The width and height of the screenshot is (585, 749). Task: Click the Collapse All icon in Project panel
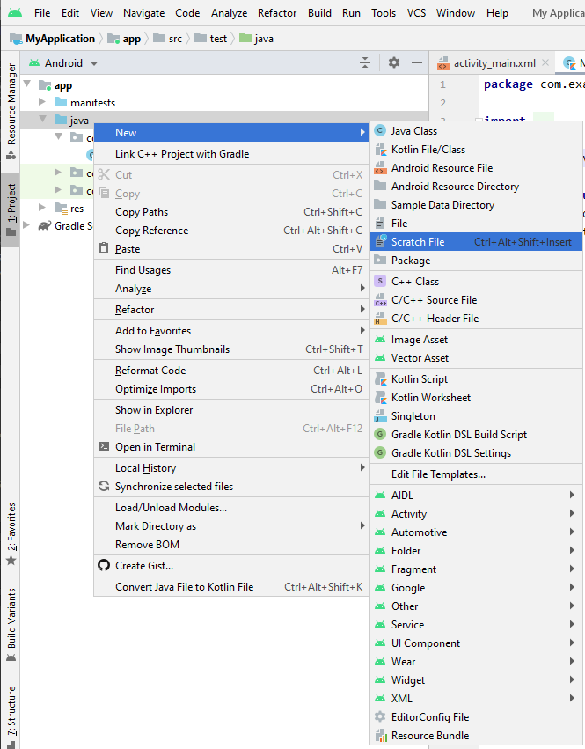365,62
